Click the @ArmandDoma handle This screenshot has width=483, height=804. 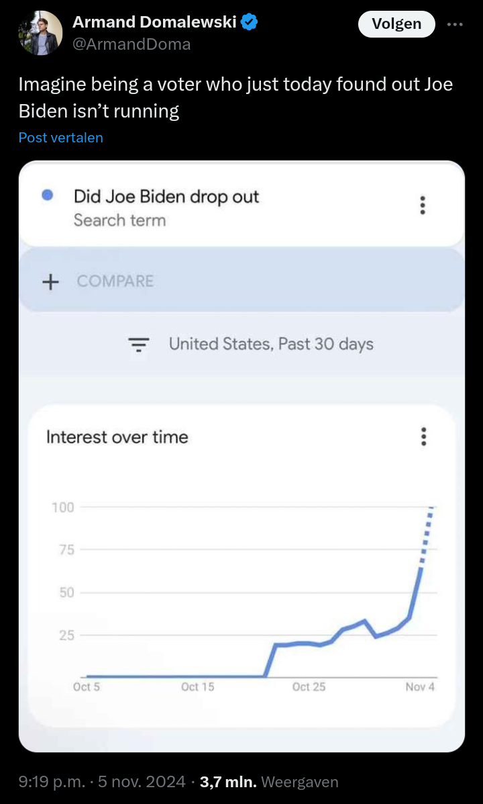(x=131, y=44)
